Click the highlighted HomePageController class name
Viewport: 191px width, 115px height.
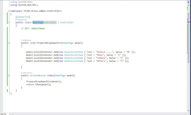tap(44, 22)
